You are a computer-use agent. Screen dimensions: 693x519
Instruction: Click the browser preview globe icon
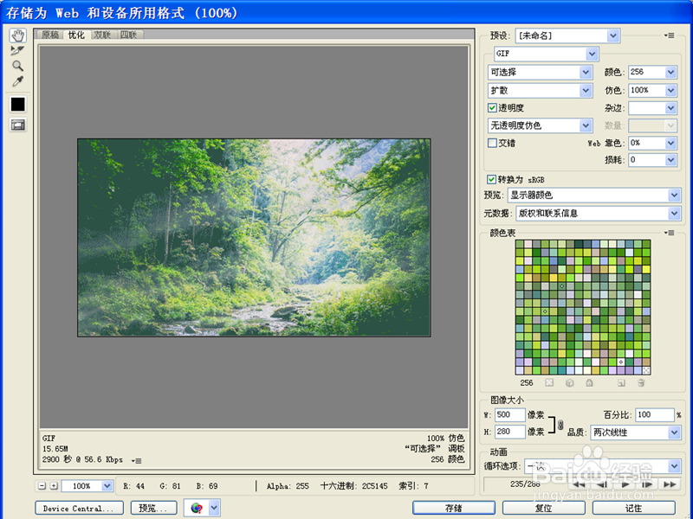197,508
